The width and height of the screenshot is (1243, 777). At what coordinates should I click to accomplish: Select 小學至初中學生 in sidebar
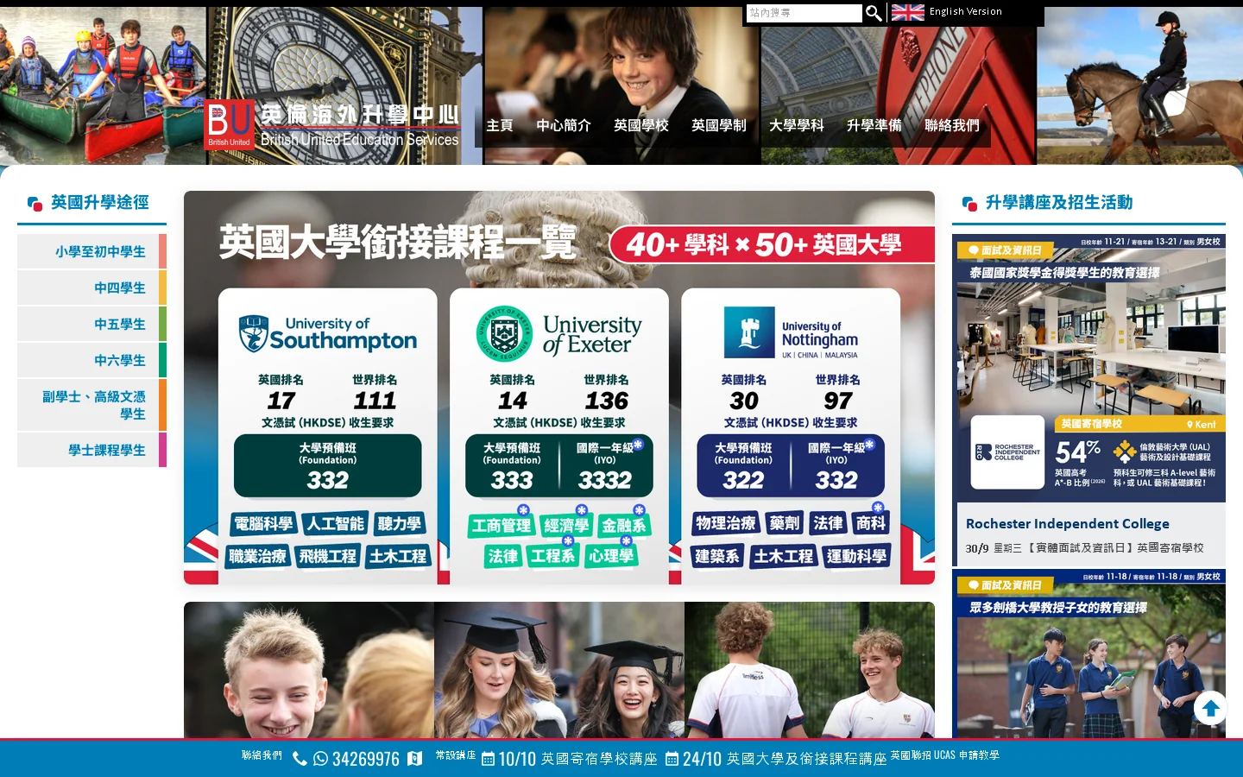tap(91, 251)
